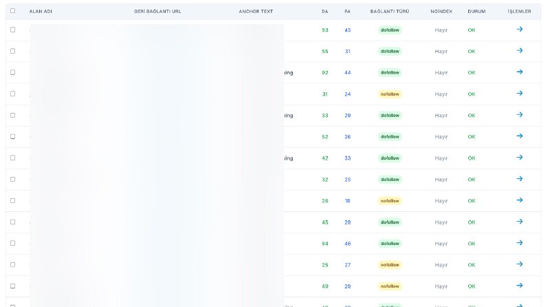Sort by the ALAN ADI column header
The width and height of the screenshot is (546, 307).
pos(41,12)
